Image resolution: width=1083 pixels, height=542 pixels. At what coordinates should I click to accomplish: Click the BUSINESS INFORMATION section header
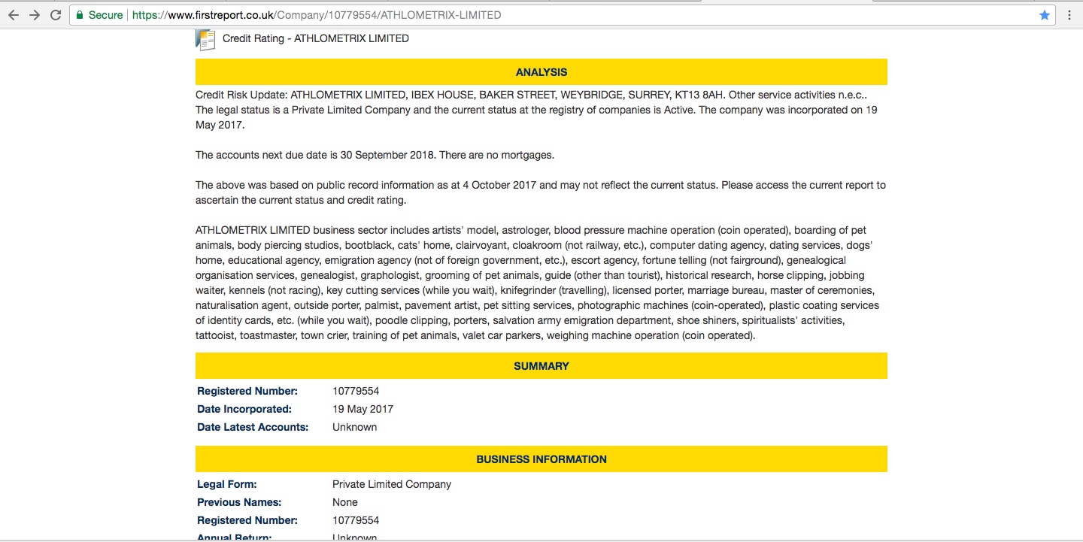541,459
